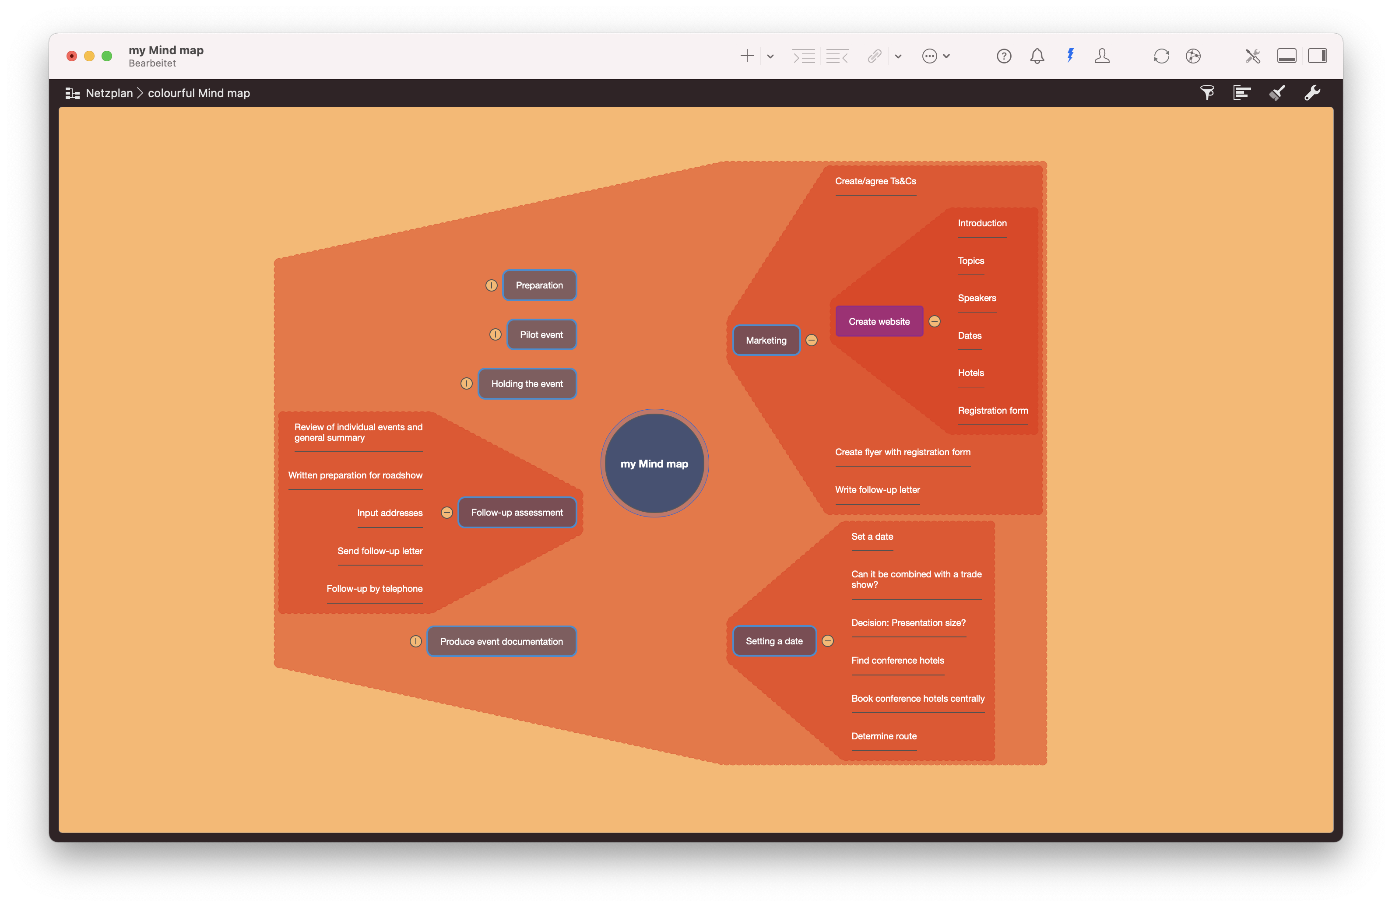1392x907 pixels.
Task: Click the paperclip link icon
Action: click(x=875, y=56)
